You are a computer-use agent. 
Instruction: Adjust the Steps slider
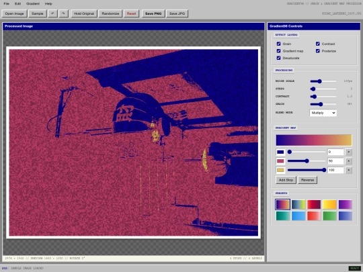pos(323,89)
